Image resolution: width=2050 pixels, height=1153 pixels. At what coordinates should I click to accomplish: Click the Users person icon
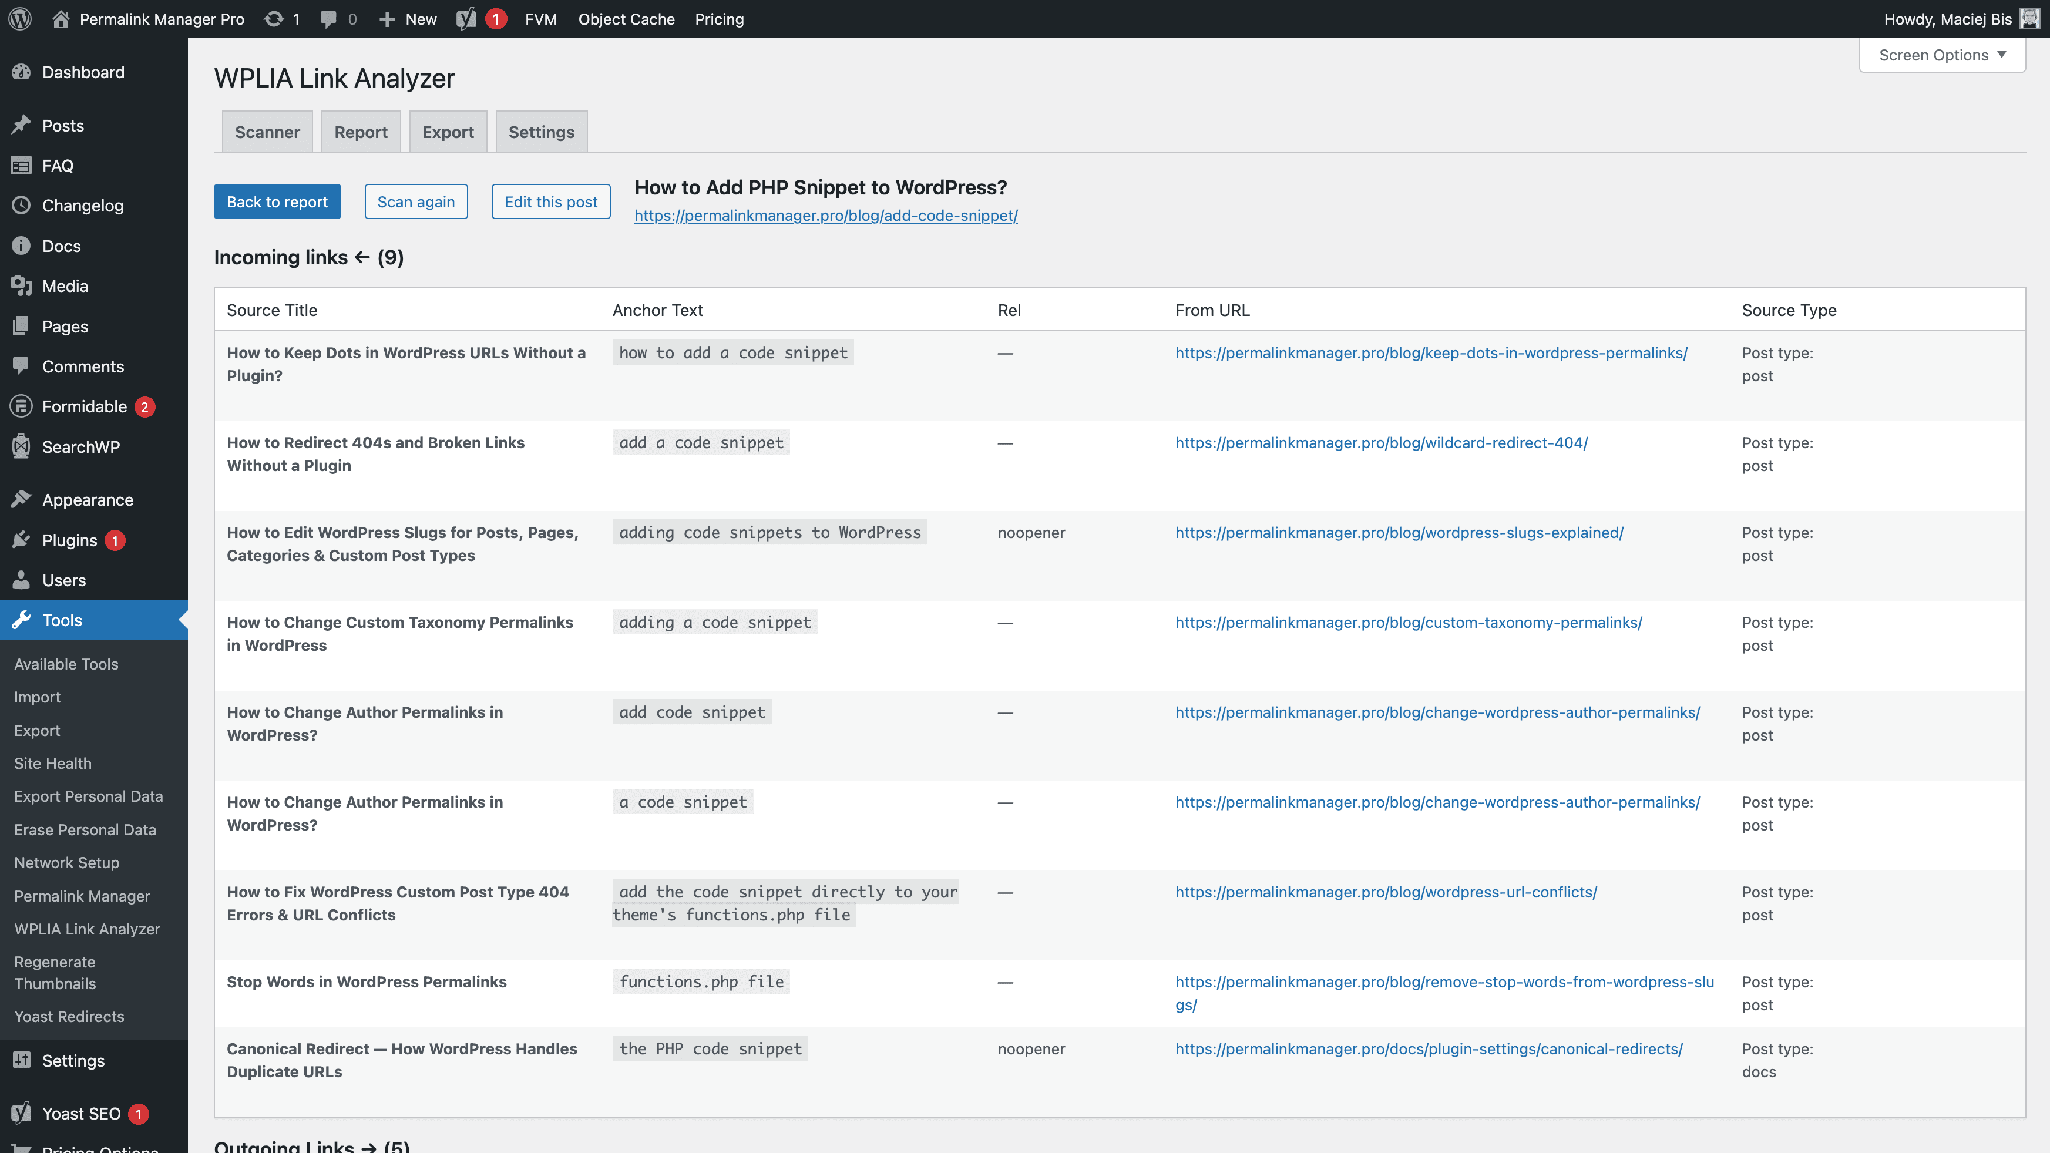click(22, 580)
